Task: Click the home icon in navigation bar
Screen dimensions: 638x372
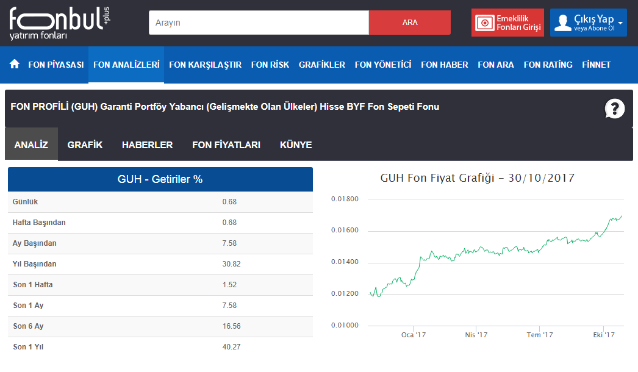Action: tap(15, 64)
